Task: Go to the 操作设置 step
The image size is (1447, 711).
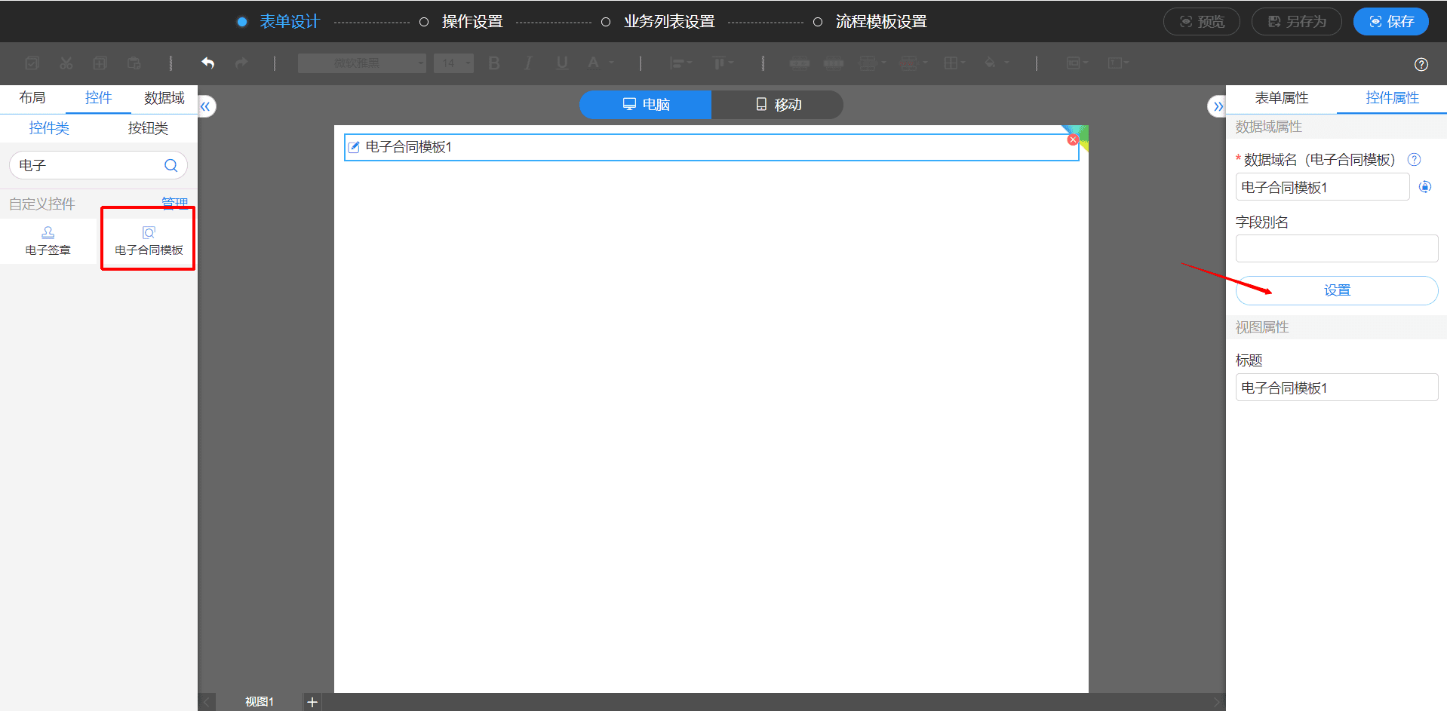Action: click(x=472, y=22)
